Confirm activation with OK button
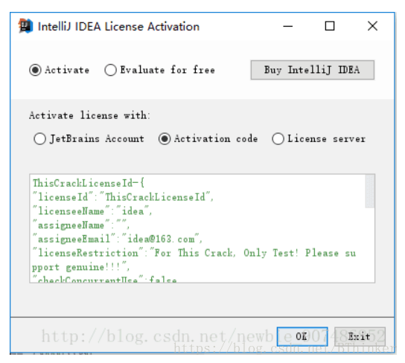The image size is (405, 363). pos(302,336)
